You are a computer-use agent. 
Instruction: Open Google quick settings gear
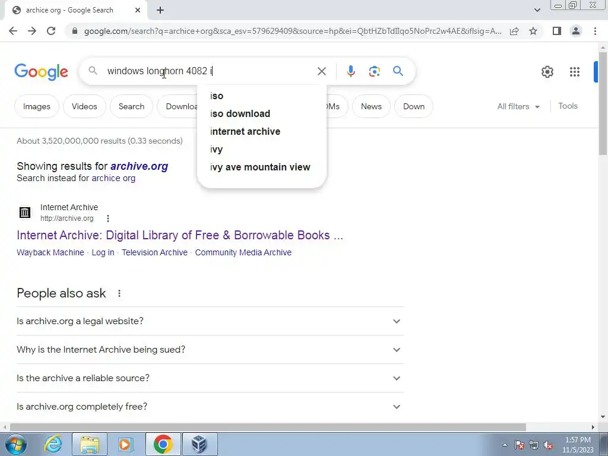[x=547, y=72]
